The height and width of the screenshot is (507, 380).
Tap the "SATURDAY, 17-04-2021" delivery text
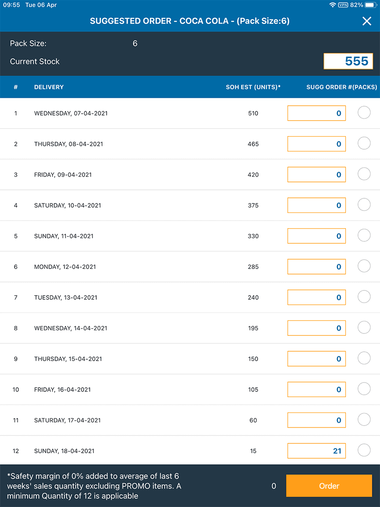(x=67, y=420)
